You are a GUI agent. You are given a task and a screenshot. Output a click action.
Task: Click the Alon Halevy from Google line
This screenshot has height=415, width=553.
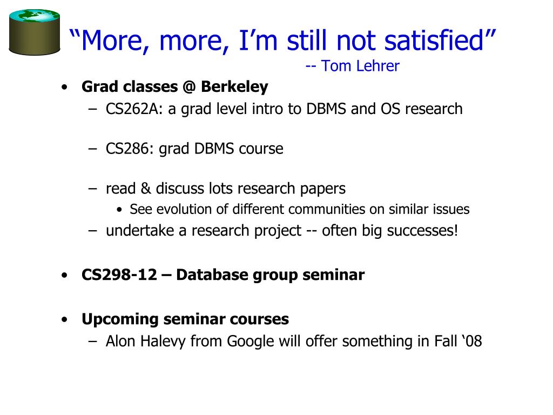tap(293, 342)
